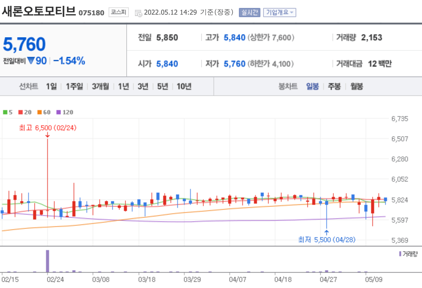The width and height of the screenshot is (422, 288).
Task: Select the 5년 line chart tab
Action: point(163,87)
